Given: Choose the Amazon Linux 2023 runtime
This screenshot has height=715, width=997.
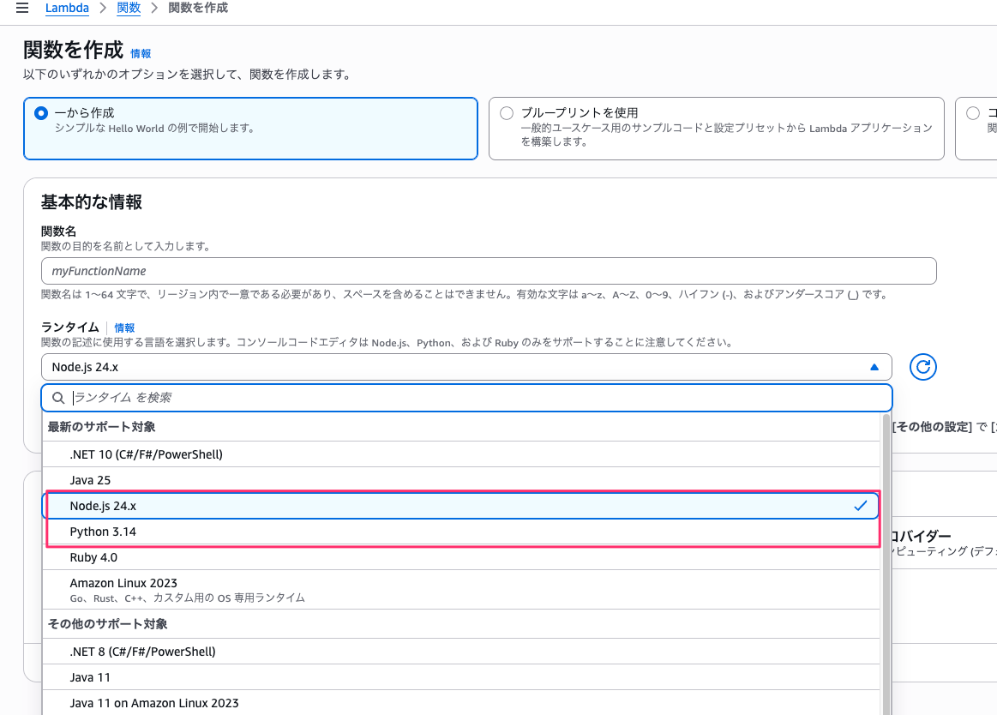Looking at the screenshot, I should click(x=461, y=590).
